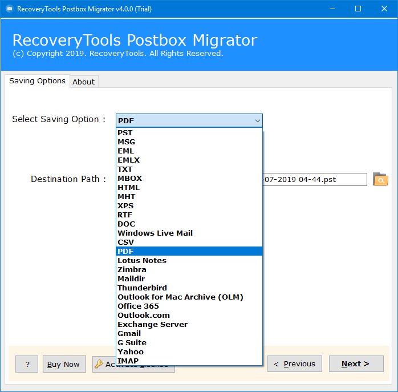Pick Maildir from the list
This screenshot has height=392, width=398.
click(x=189, y=278)
